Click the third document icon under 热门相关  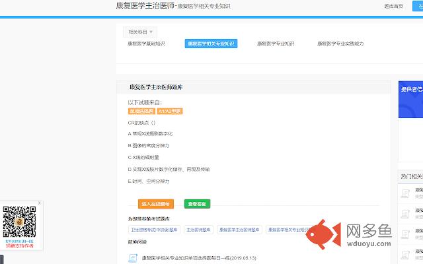tap(405, 234)
